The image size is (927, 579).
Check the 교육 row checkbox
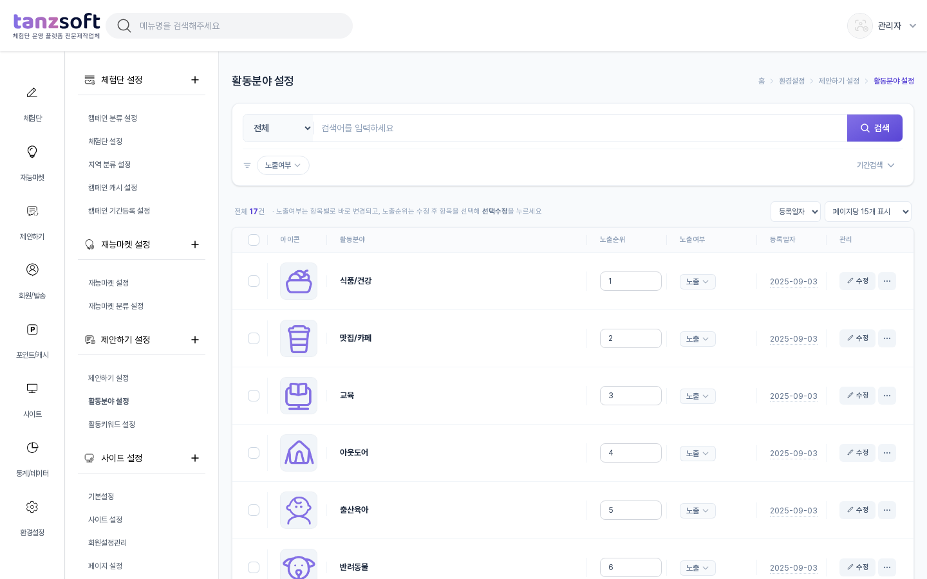tap(254, 396)
